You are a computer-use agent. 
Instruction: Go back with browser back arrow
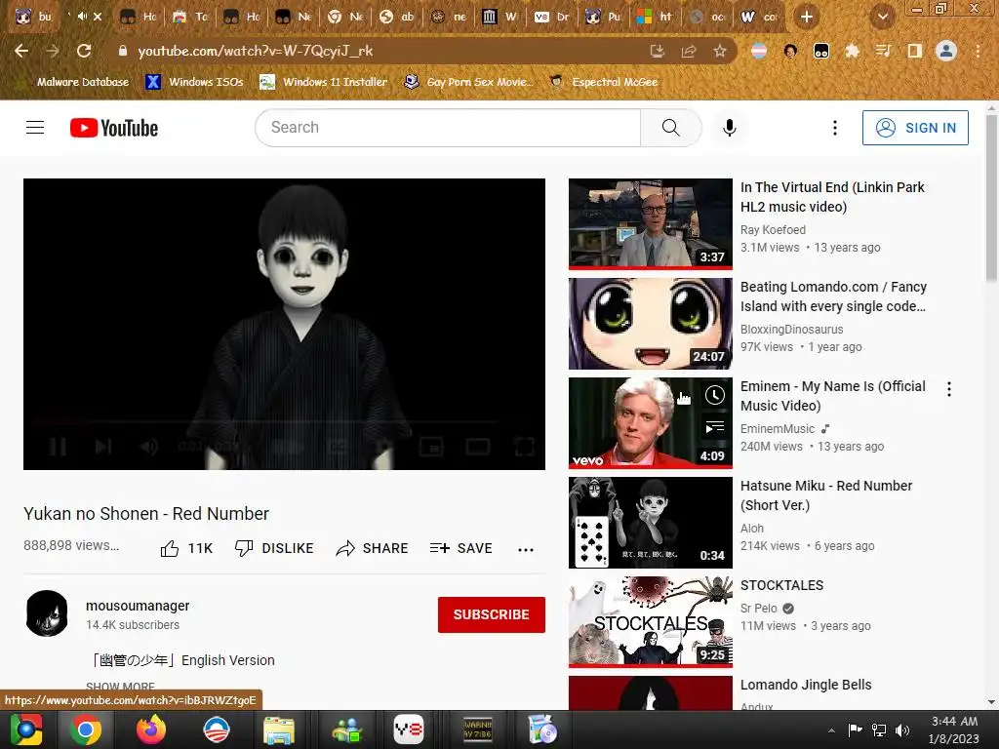(x=21, y=51)
